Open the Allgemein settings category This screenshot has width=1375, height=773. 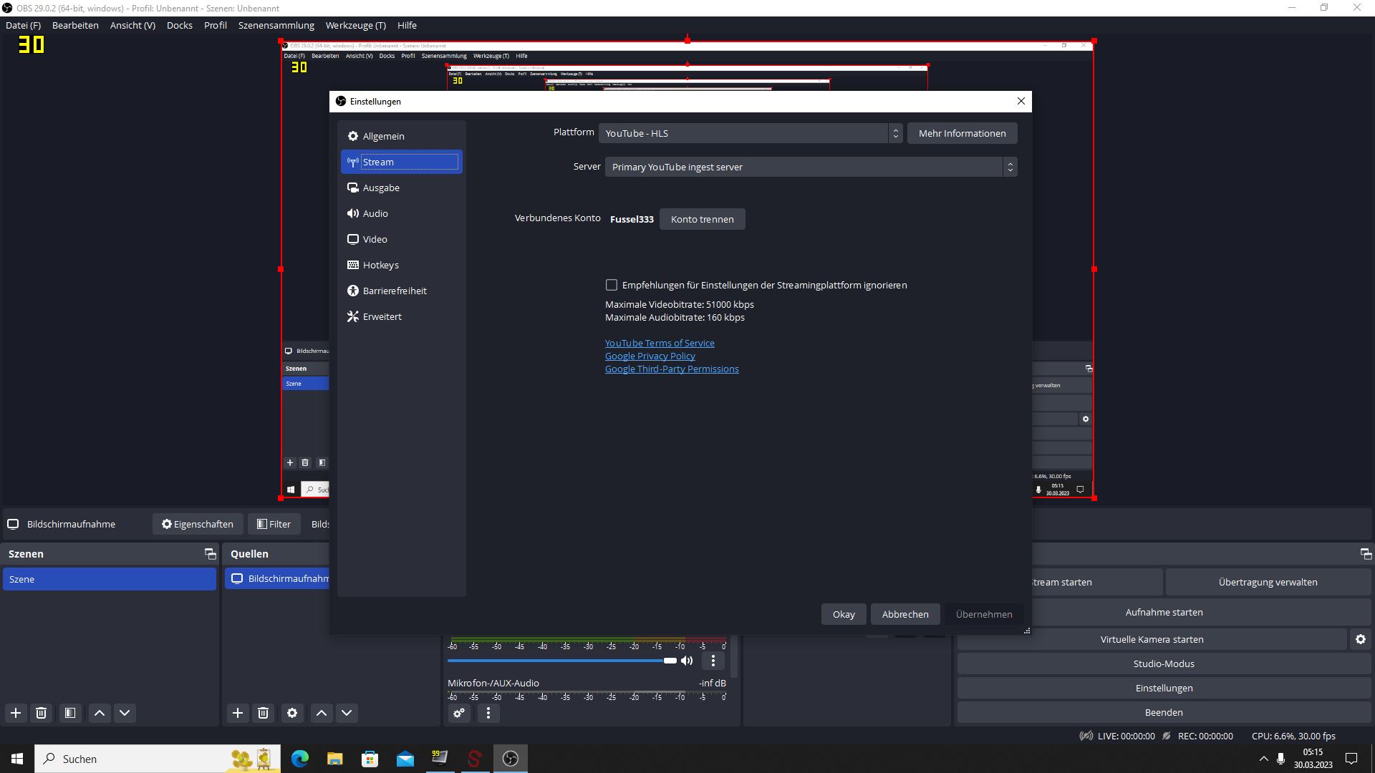coord(401,136)
